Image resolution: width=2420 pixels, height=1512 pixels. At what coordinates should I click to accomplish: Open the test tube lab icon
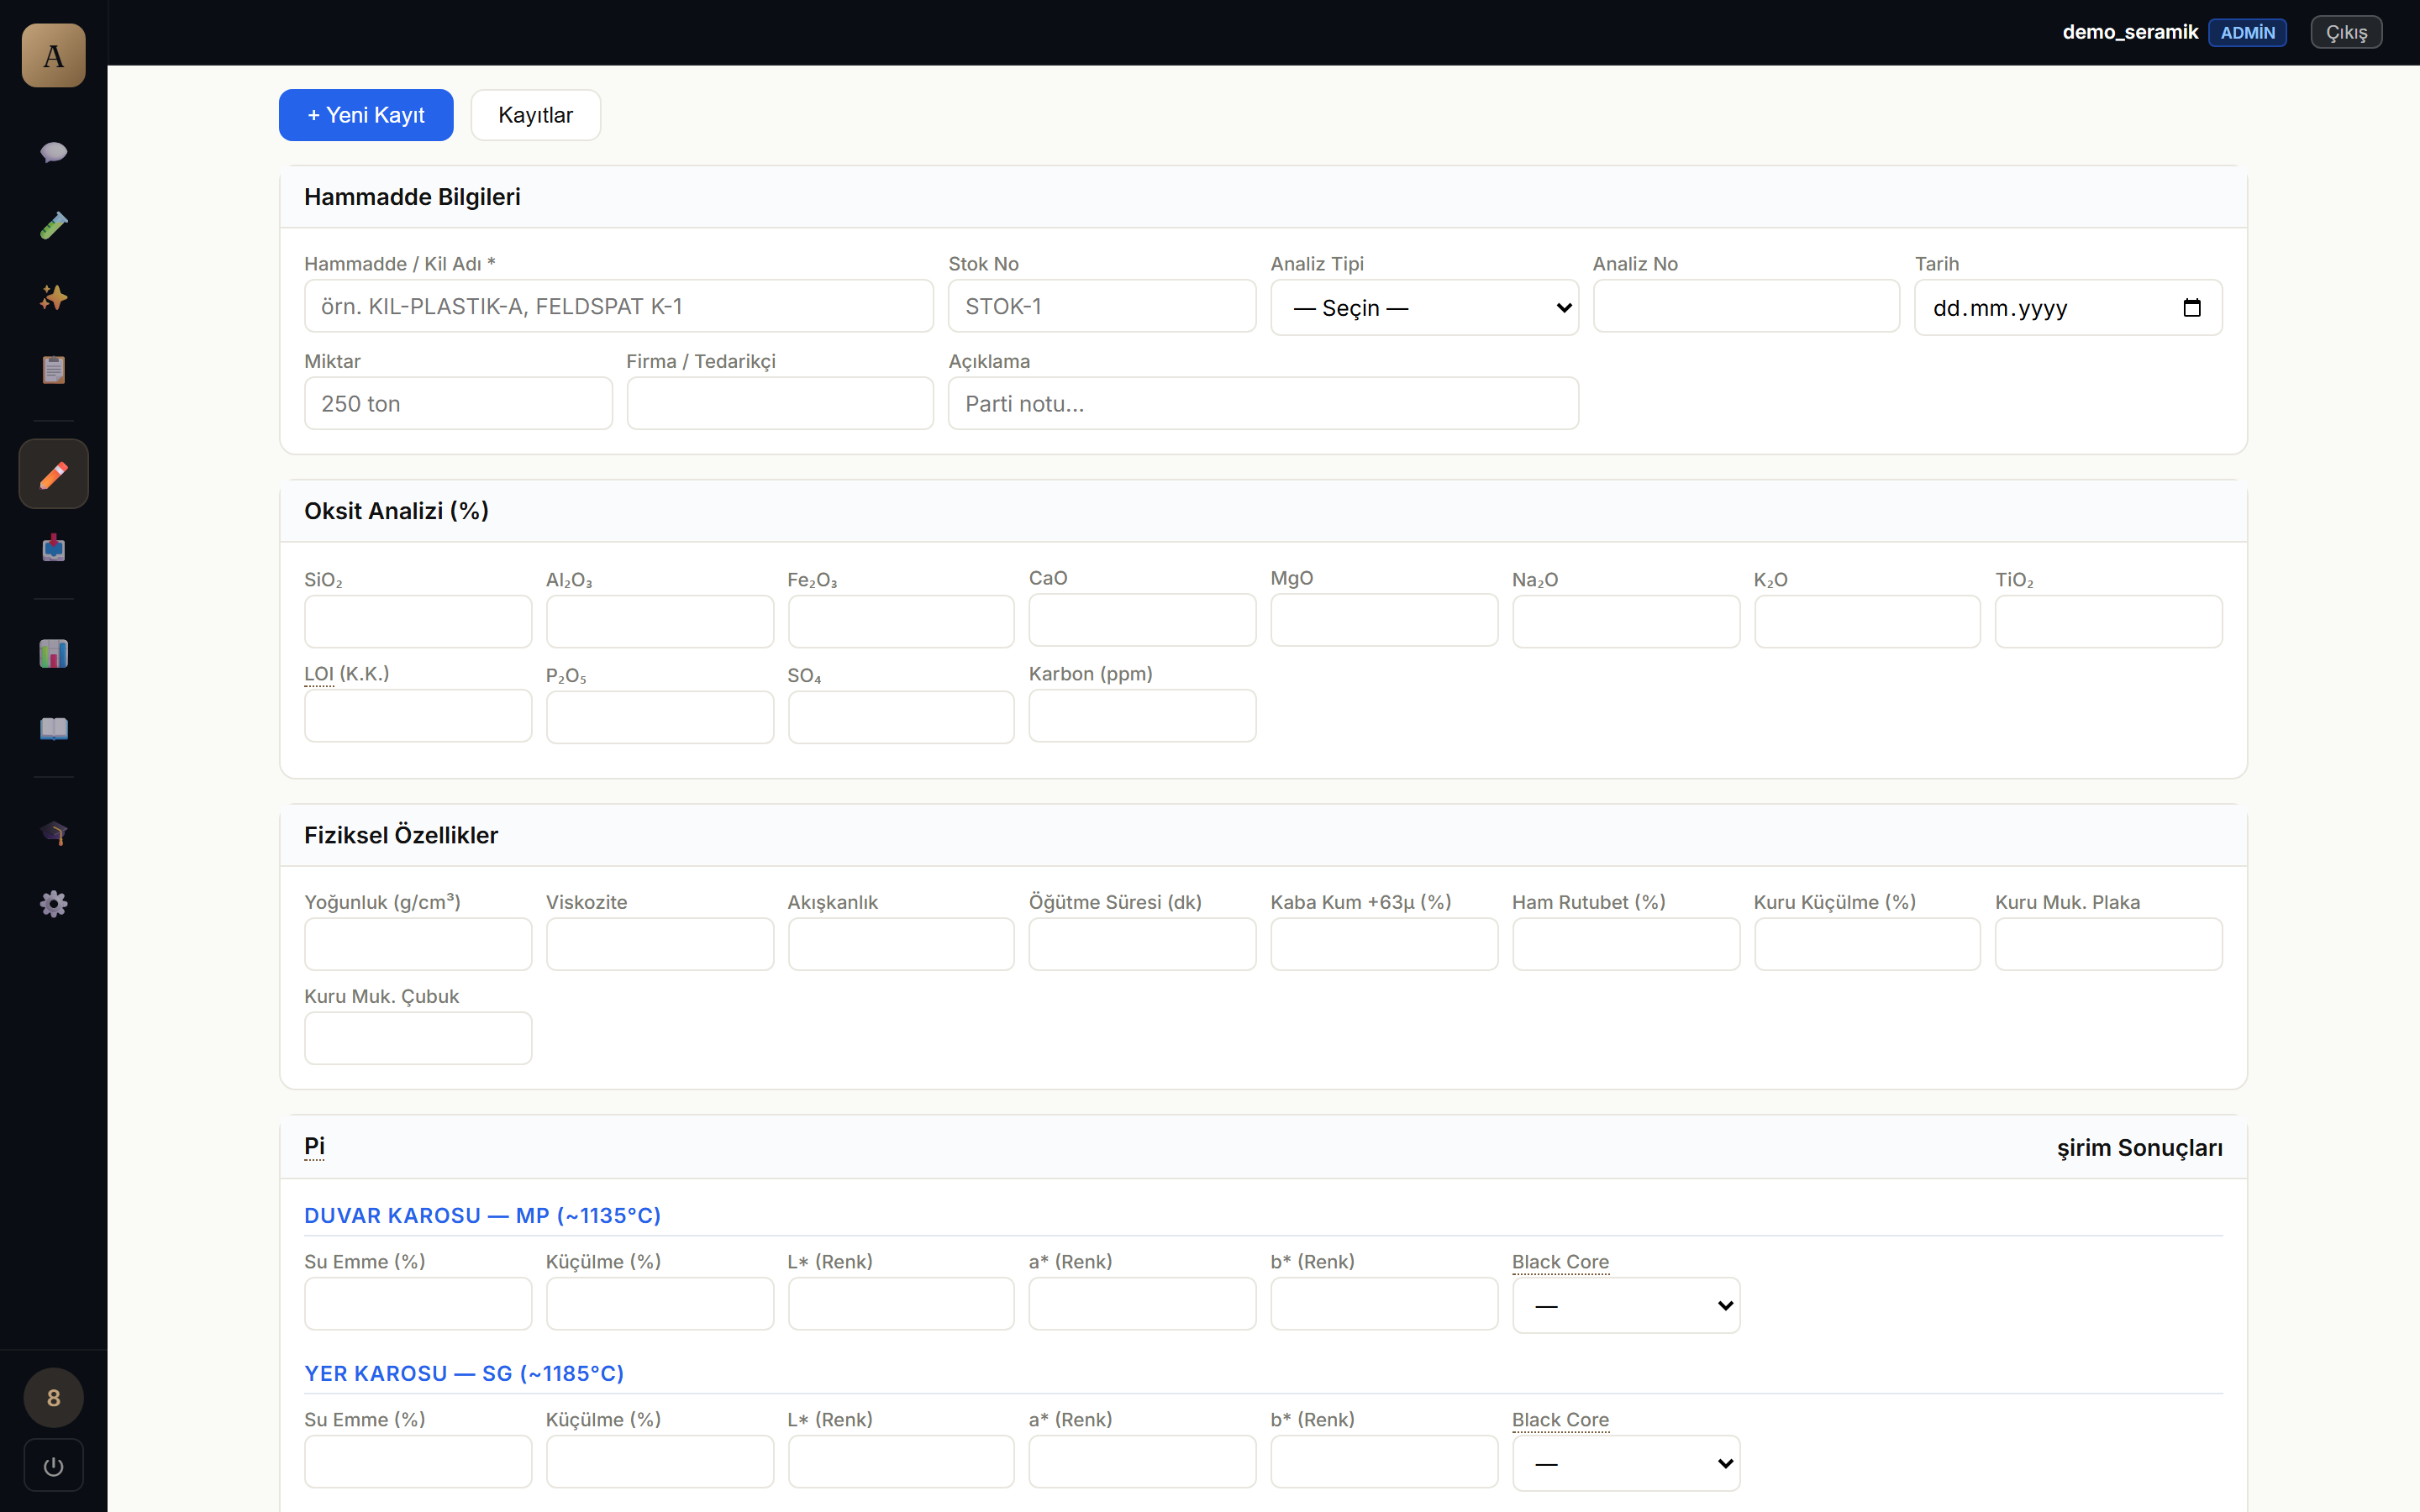[x=53, y=225]
